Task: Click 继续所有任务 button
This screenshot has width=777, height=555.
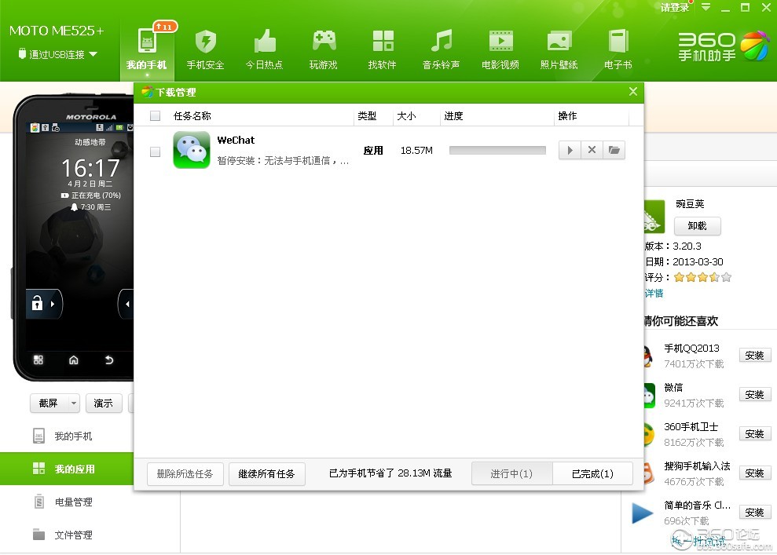Action: 266,474
